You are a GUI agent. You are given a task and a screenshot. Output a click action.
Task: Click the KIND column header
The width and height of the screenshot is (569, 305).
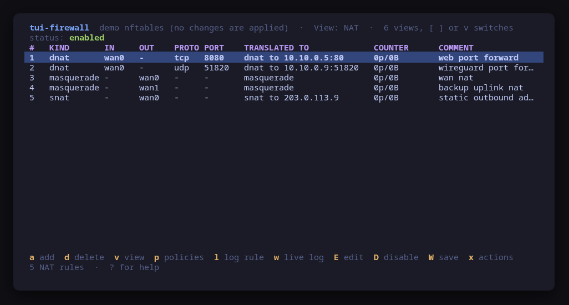pos(59,48)
